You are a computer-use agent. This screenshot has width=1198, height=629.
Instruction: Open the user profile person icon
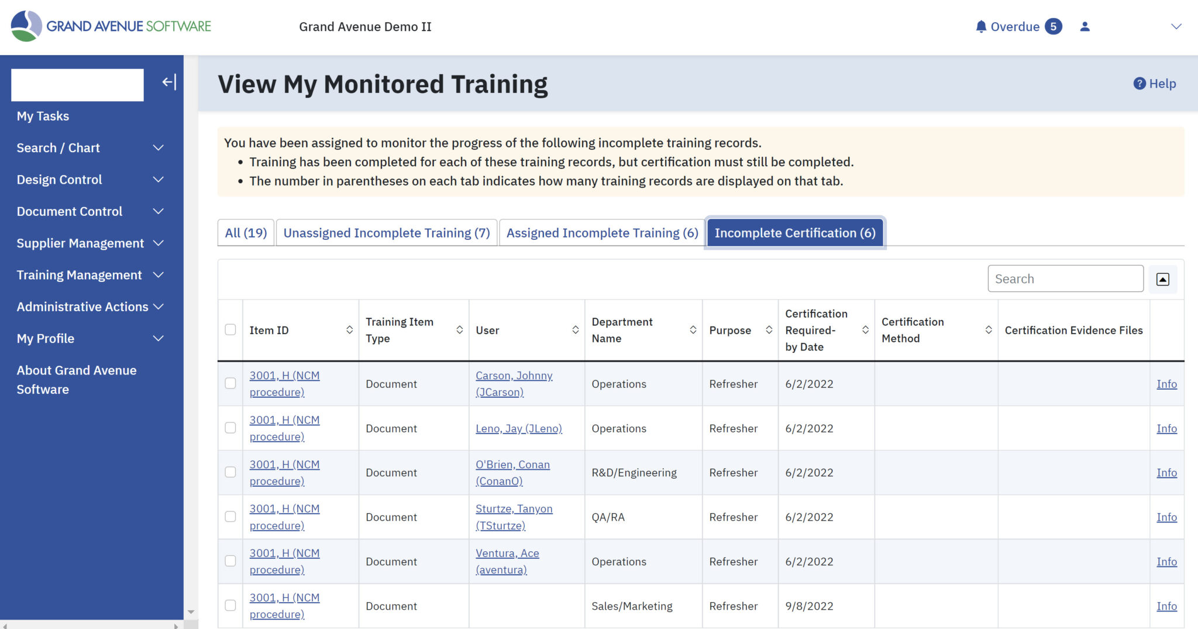click(x=1085, y=26)
